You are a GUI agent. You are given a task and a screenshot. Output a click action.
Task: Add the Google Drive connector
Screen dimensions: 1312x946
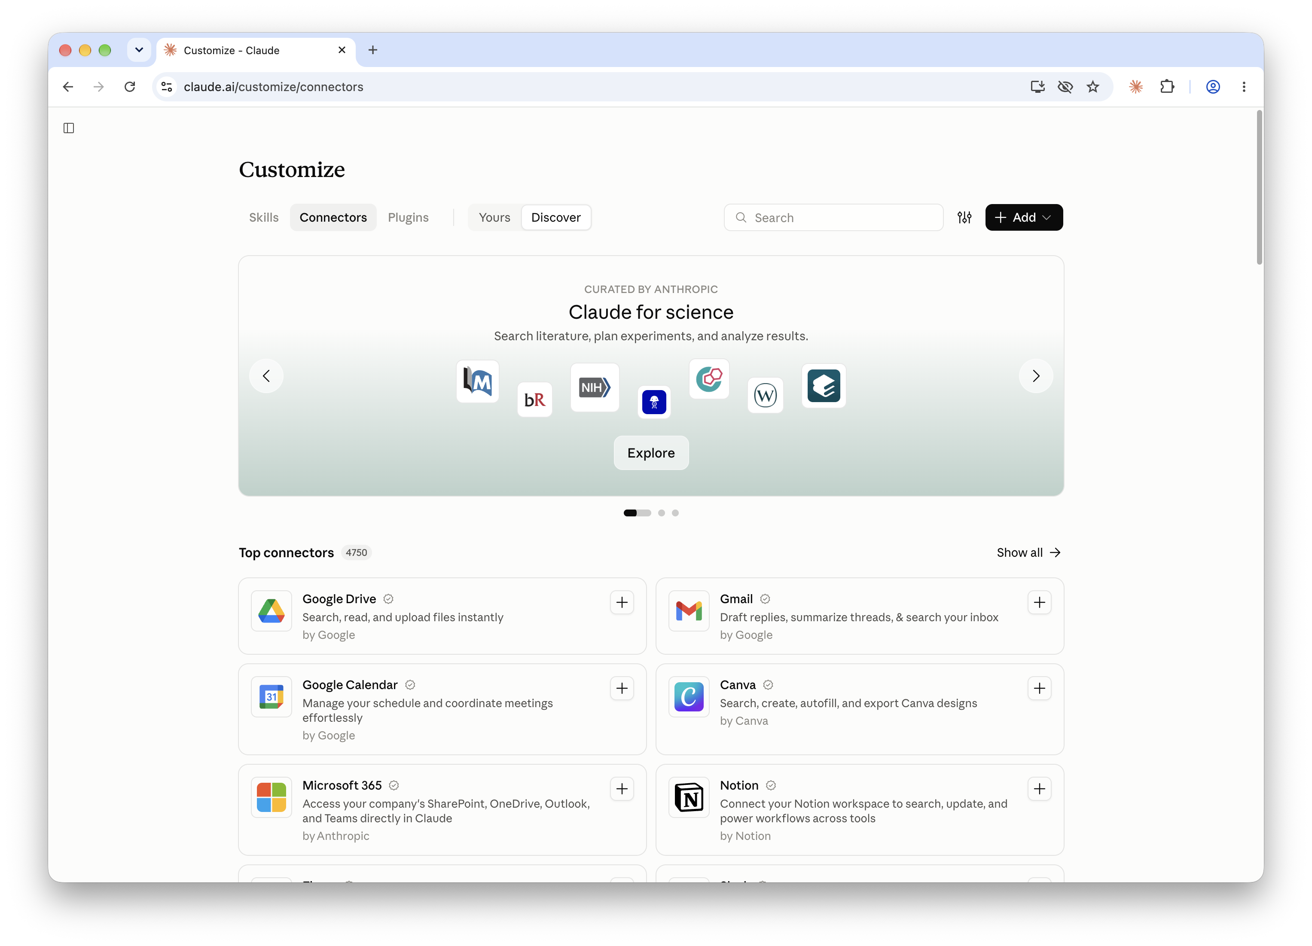click(x=622, y=602)
